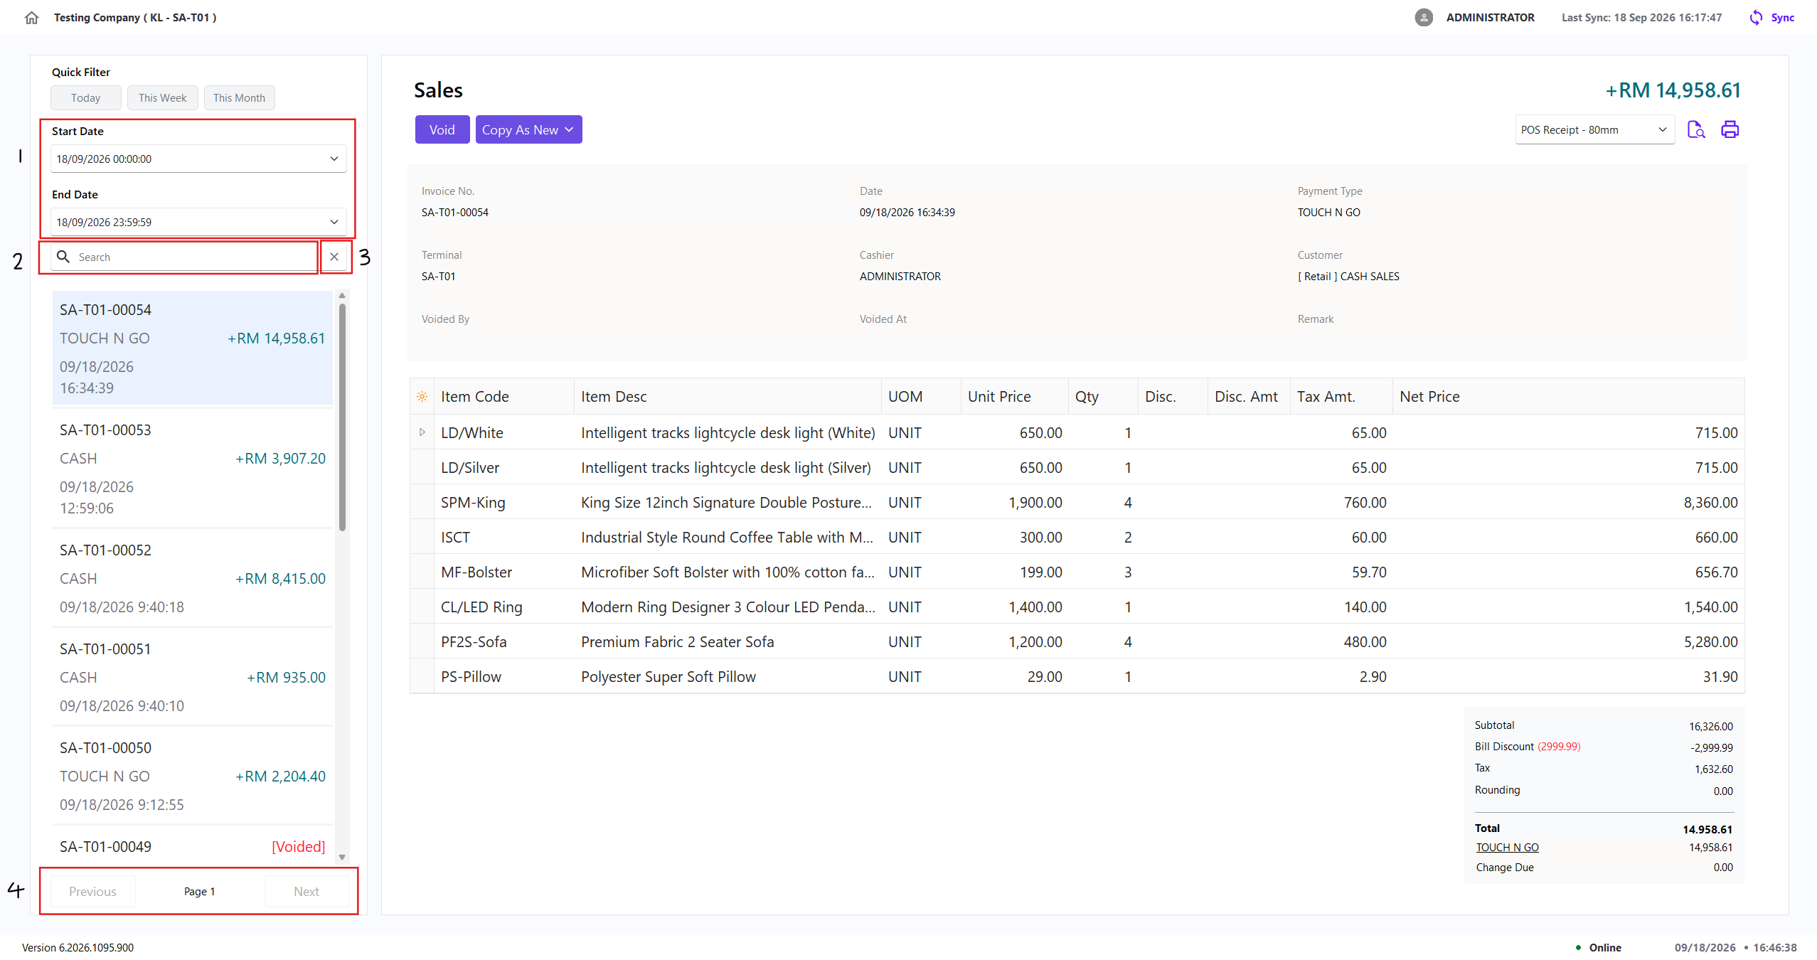The width and height of the screenshot is (1817, 960).
Task: Select the LD/Silver item row
Action: [1077, 467]
